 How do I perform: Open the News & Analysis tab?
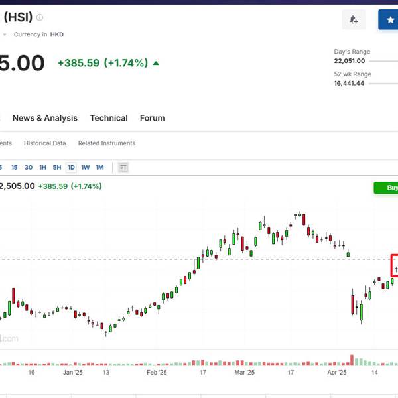[45, 118]
